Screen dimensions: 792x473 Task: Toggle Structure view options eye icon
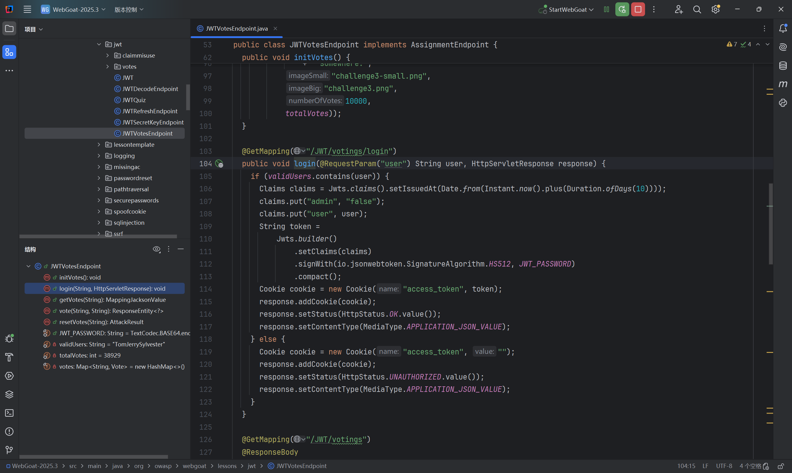tap(156, 249)
